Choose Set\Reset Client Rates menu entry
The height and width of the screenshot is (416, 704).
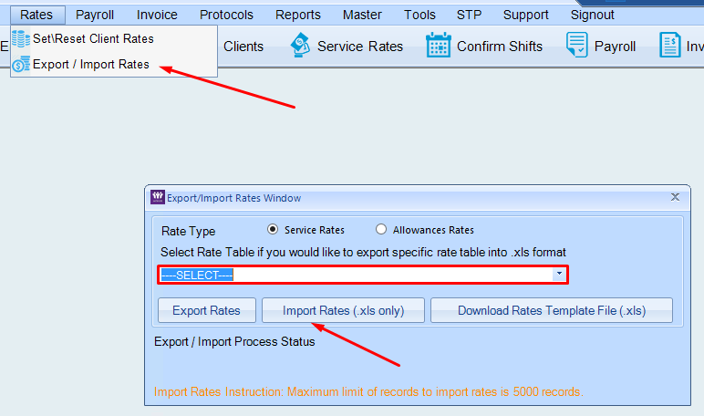(114, 38)
